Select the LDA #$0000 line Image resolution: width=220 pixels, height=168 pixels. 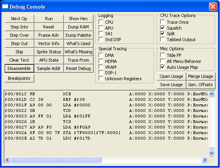pos(106,105)
